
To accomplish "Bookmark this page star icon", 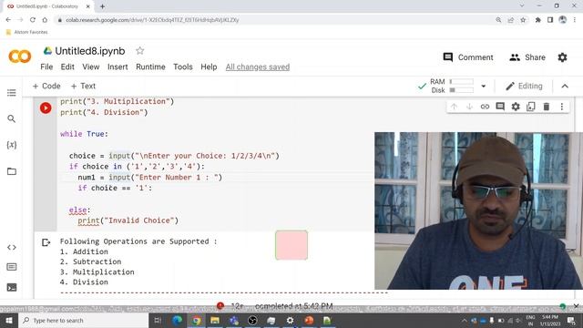I will click(x=523, y=20).
